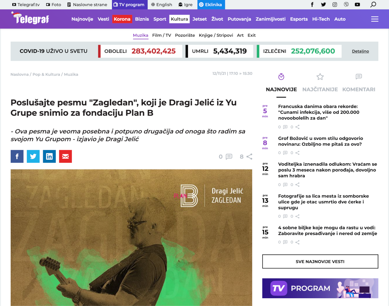Image resolution: width=389 pixels, height=306 pixels.
Task: Open TV Program banner
Action: pyautogui.click(x=320, y=288)
